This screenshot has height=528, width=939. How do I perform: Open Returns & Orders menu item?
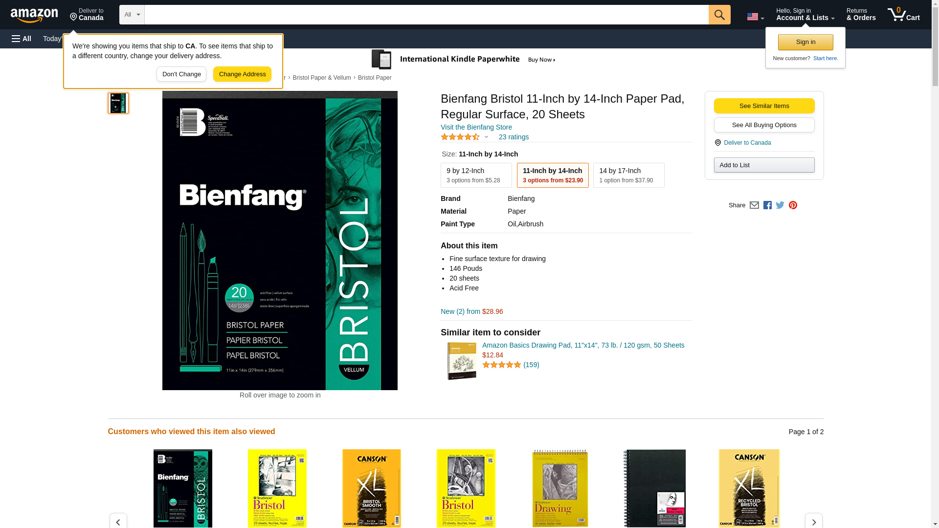pyautogui.click(x=861, y=15)
